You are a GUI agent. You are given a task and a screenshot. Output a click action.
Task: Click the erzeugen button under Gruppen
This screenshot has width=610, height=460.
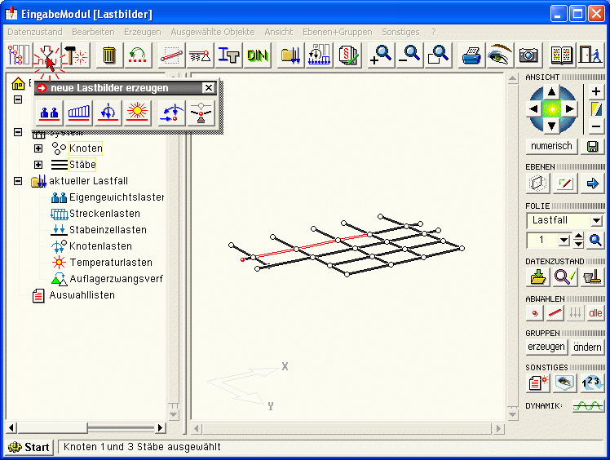click(x=546, y=347)
